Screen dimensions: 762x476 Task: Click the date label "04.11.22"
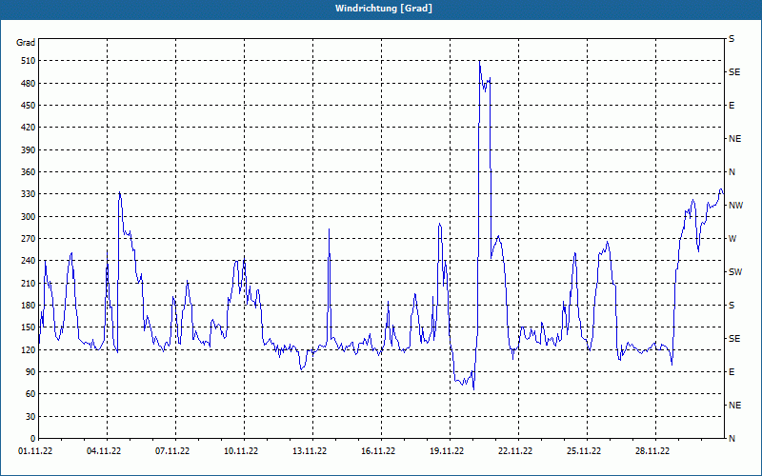pyautogui.click(x=104, y=451)
